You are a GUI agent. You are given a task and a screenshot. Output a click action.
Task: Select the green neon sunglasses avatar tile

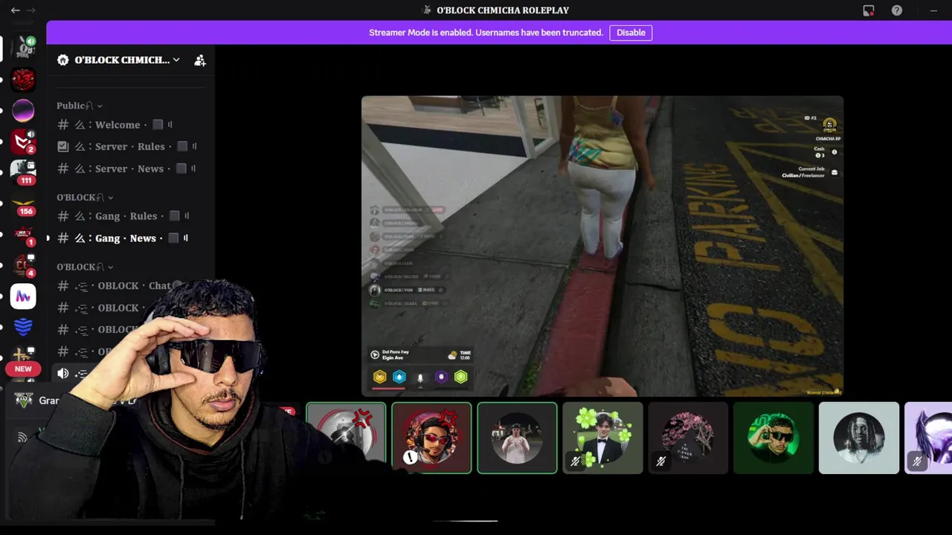tap(773, 438)
